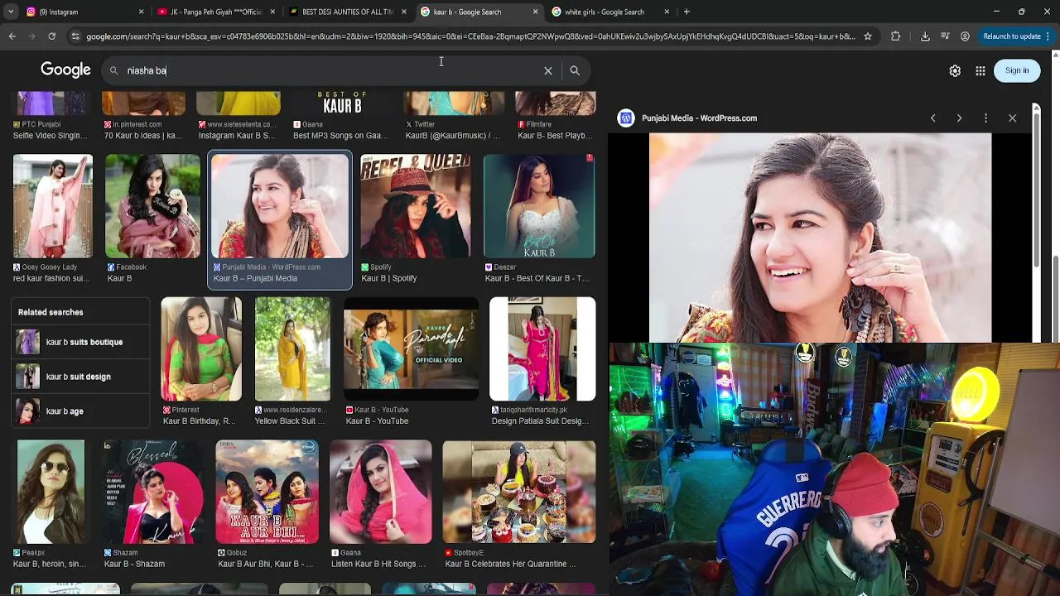
Task: Open Google quick settings gear
Action: tap(955, 71)
